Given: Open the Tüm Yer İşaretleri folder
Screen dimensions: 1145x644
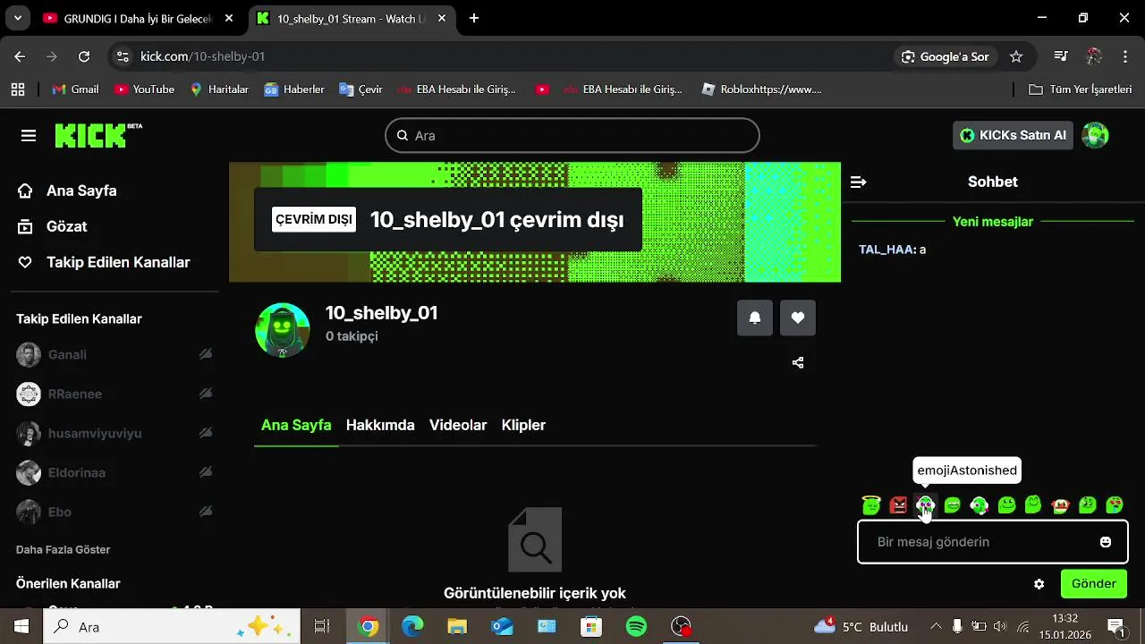Looking at the screenshot, I should point(1081,89).
